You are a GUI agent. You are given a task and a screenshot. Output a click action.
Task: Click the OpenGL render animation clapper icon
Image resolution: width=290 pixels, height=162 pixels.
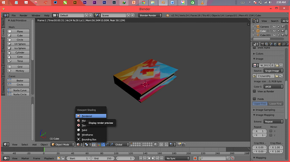[183, 145]
